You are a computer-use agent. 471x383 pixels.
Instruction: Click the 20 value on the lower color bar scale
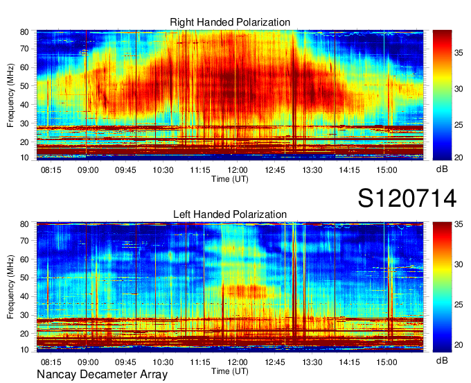point(459,345)
